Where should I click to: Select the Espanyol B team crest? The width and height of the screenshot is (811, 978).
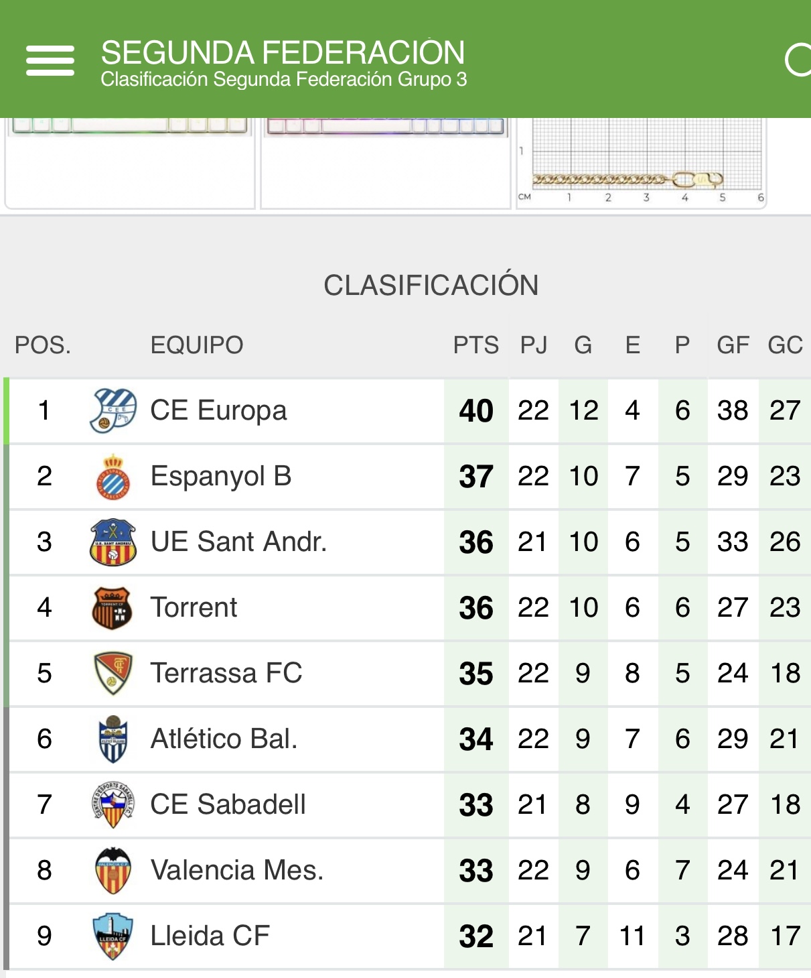pos(113,476)
